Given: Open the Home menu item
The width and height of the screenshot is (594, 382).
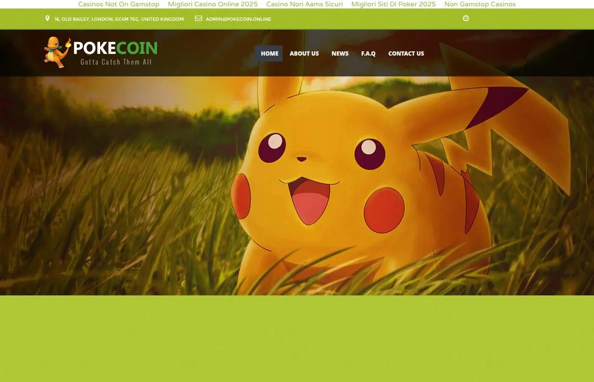Looking at the screenshot, I should [x=269, y=53].
